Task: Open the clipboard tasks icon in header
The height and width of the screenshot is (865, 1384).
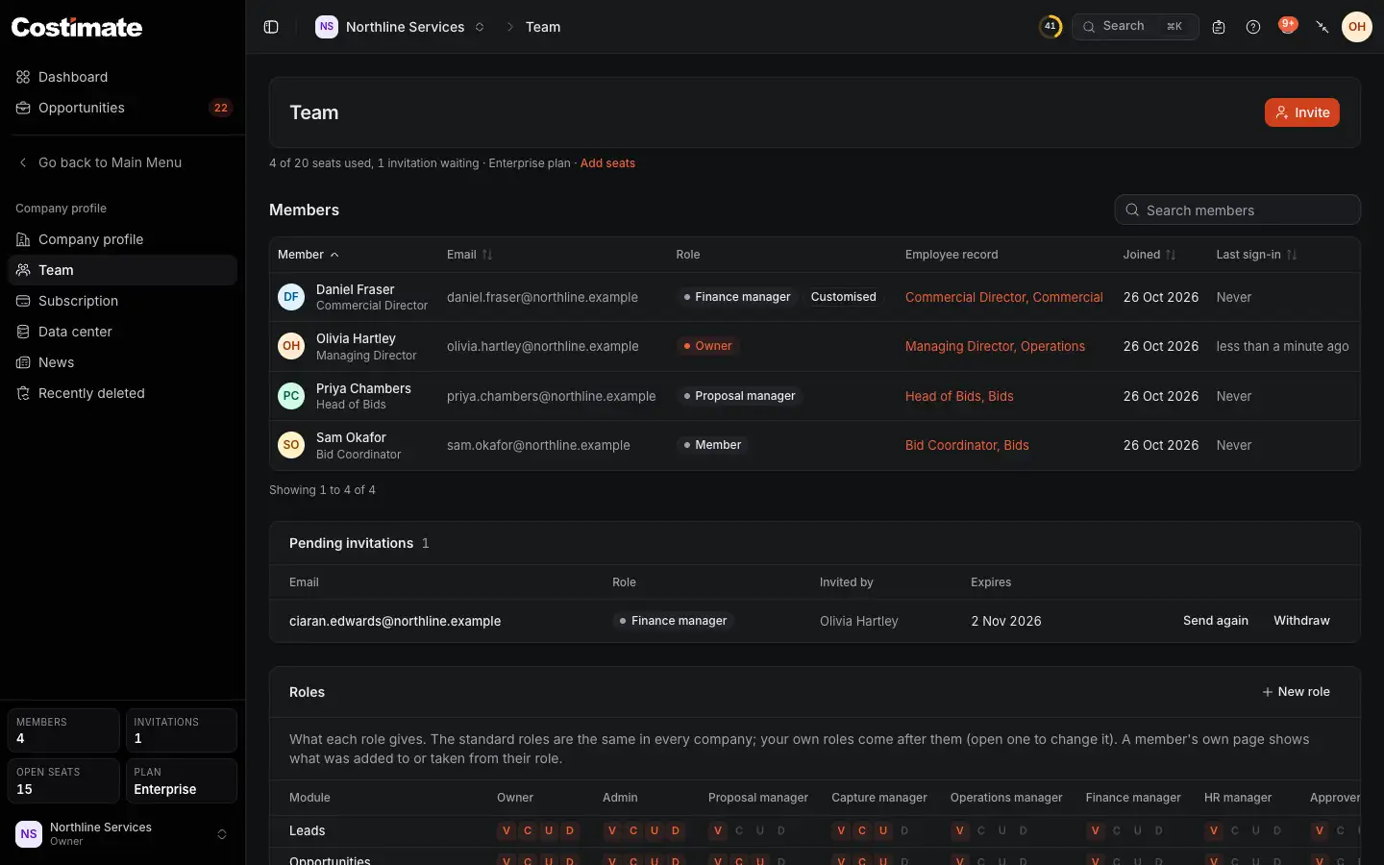Action: [x=1219, y=27]
